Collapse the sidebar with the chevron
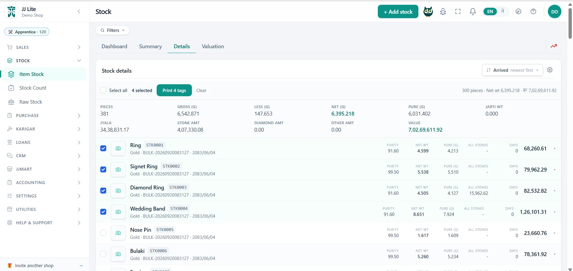Viewport: 573px width, 271px height. click(79, 12)
